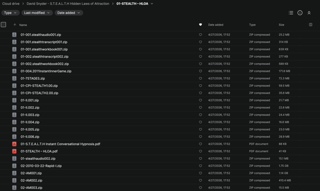Click PDF icon of Instant Conversational Hypnosis.pdf
Viewport: 320px width, 191px height.
coord(14,144)
